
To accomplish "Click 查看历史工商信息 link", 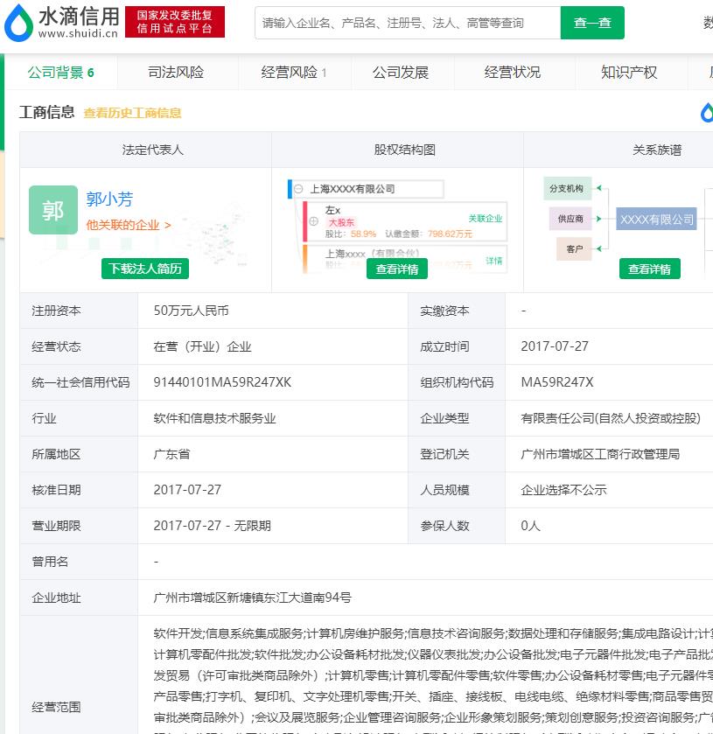I will pyautogui.click(x=132, y=113).
